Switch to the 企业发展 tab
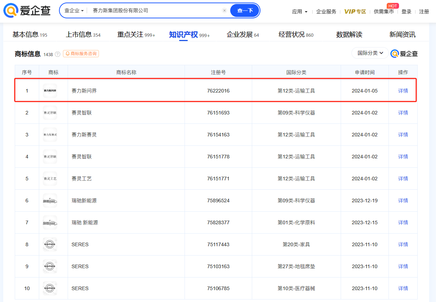This screenshot has height=302, width=436. point(242,35)
